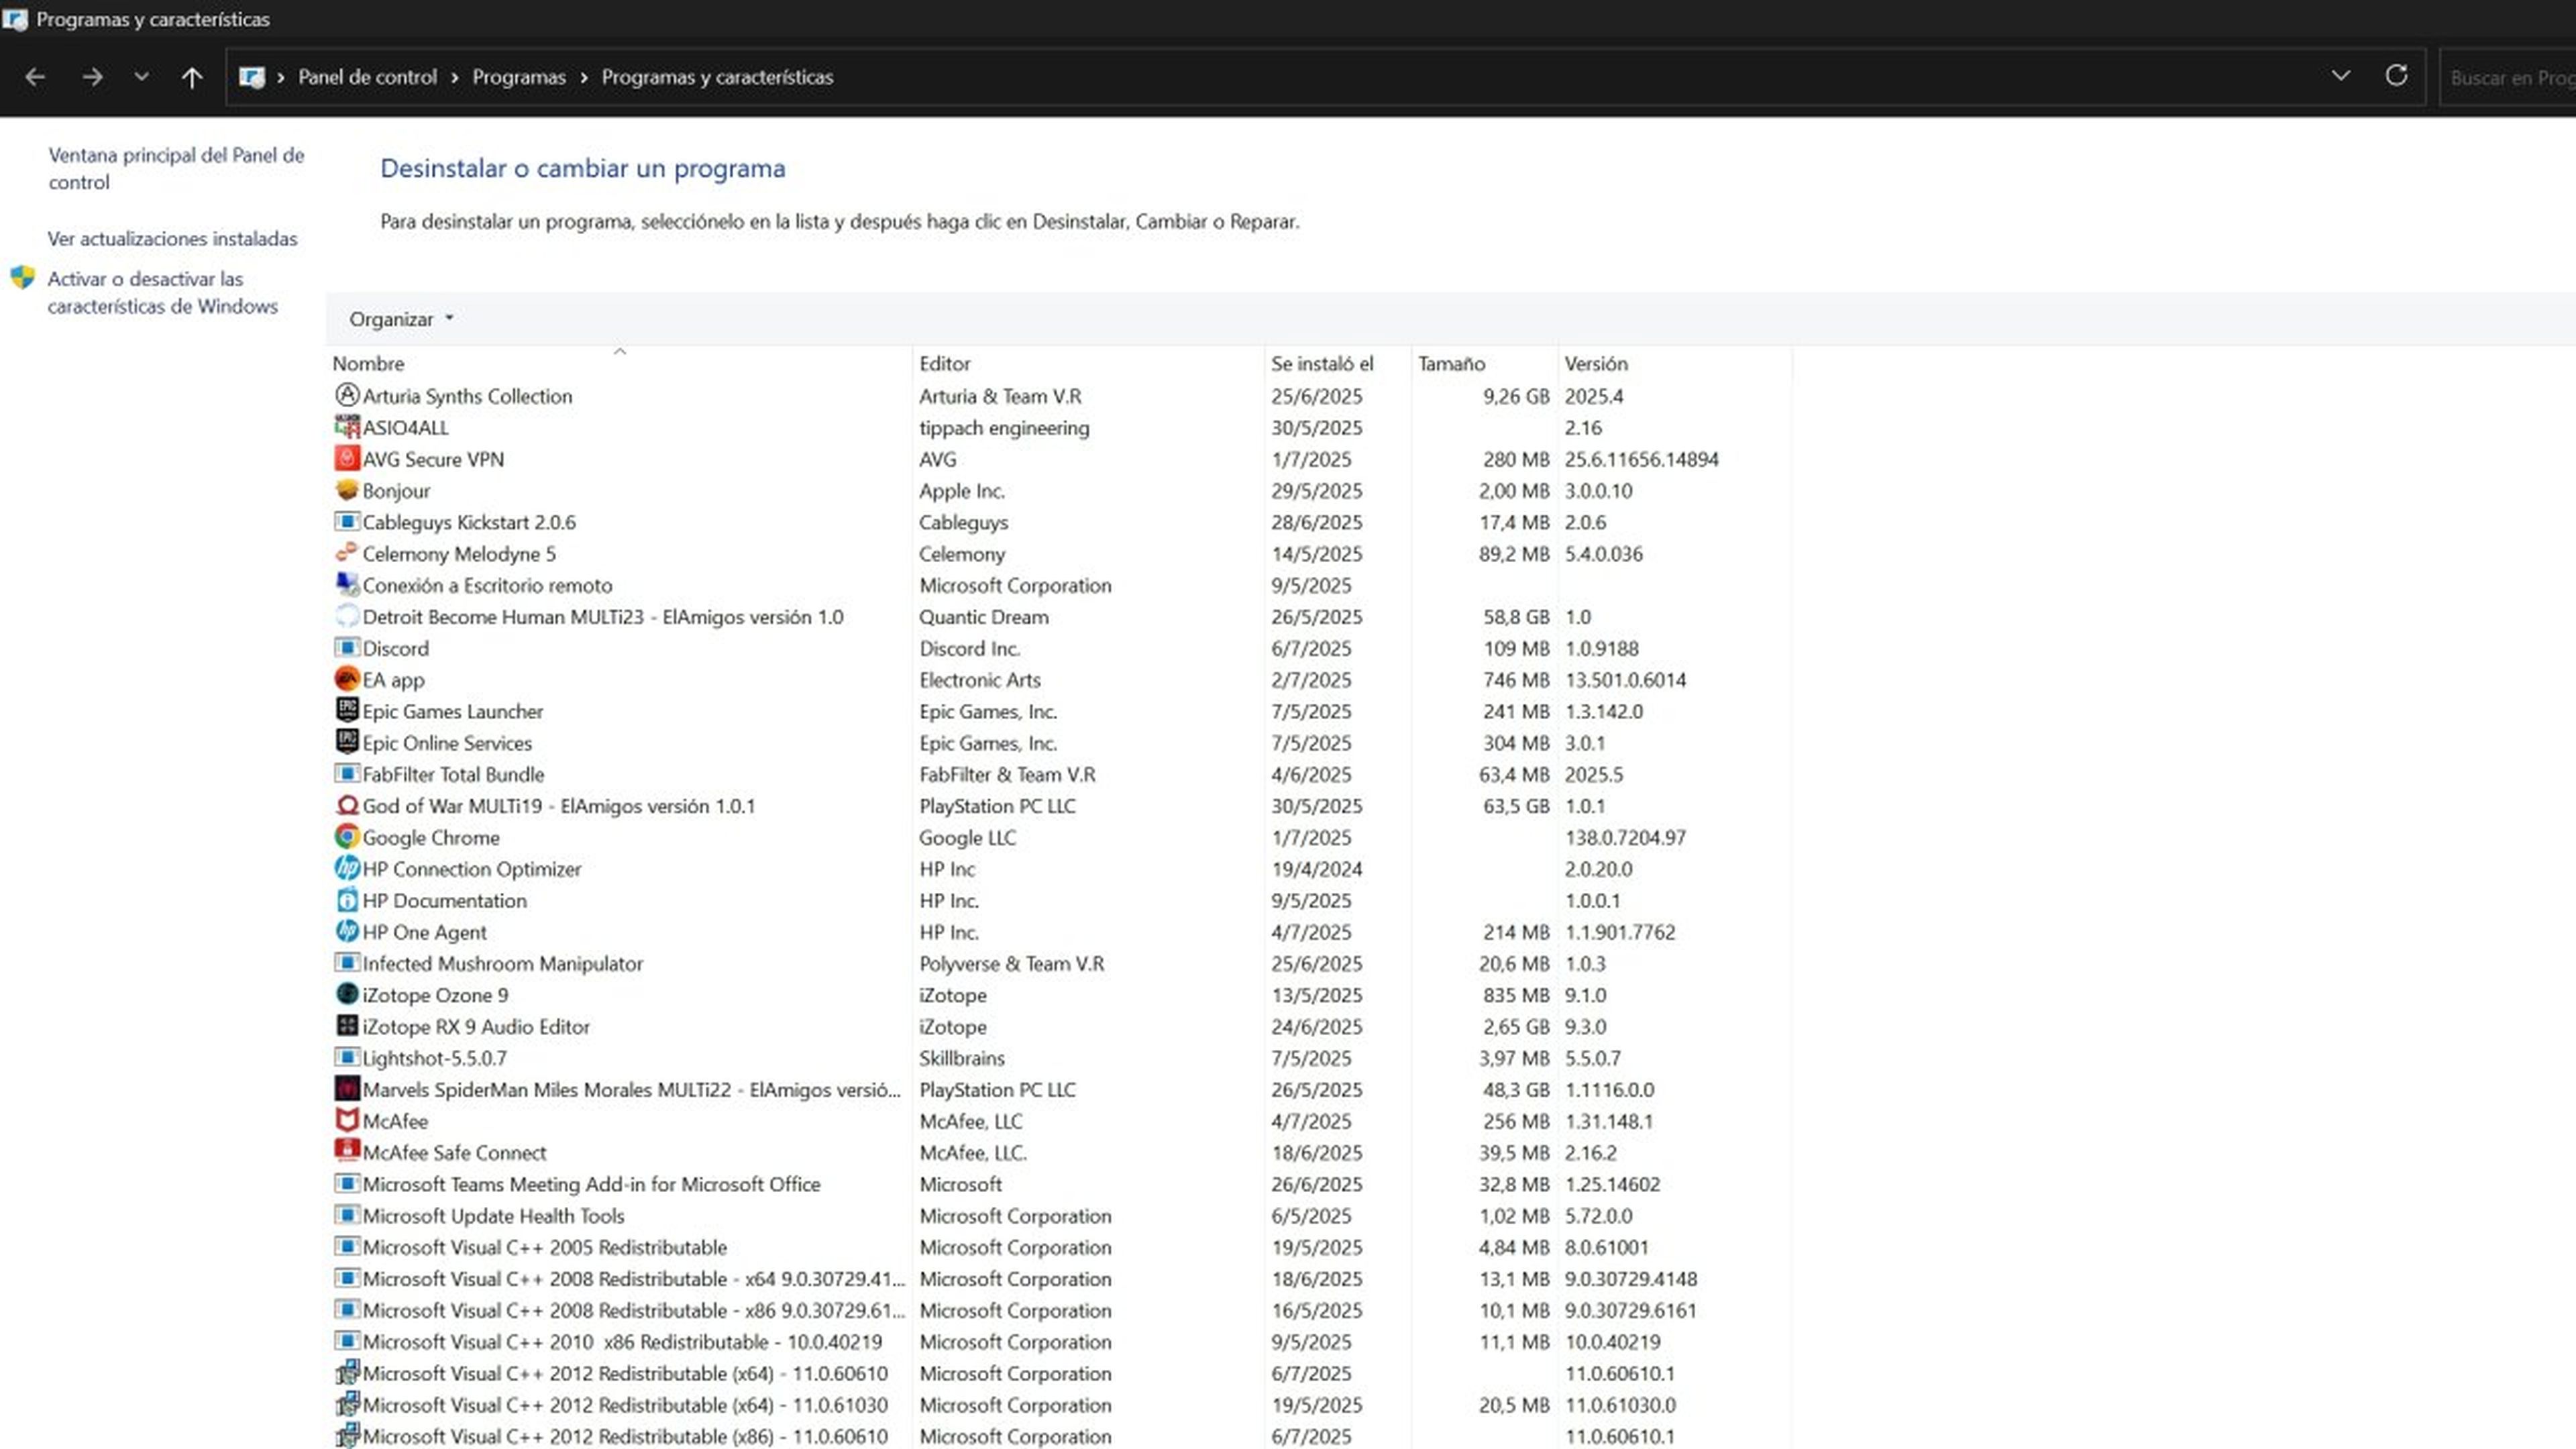Click the Google Chrome icon
The height and width of the screenshot is (1449, 2576).
346,836
